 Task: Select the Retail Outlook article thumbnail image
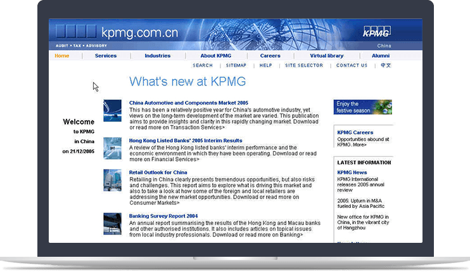click(x=112, y=180)
